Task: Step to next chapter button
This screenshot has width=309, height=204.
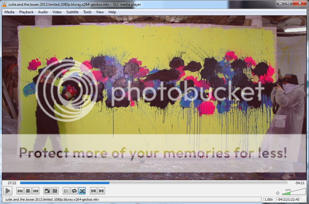Action: click(101, 191)
